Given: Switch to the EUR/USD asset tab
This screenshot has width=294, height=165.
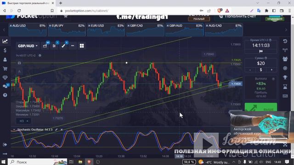Looking at the screenshot, I should [106, 29].
